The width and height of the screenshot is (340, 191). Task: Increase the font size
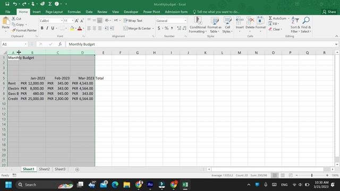pos(76,21)
